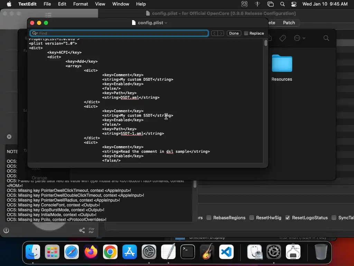Go to the next find match

(x=221, y=33)
